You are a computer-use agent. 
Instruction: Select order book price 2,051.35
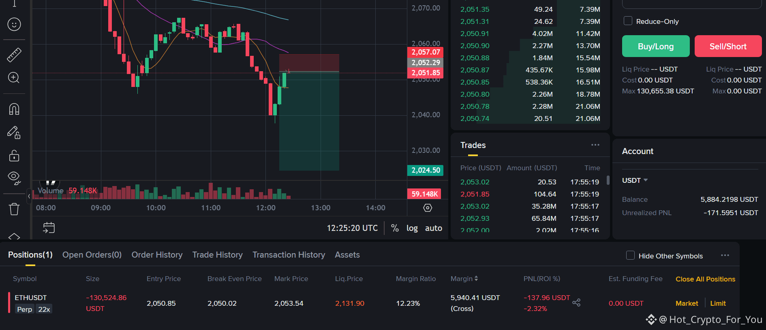click(x=475, y=9)
